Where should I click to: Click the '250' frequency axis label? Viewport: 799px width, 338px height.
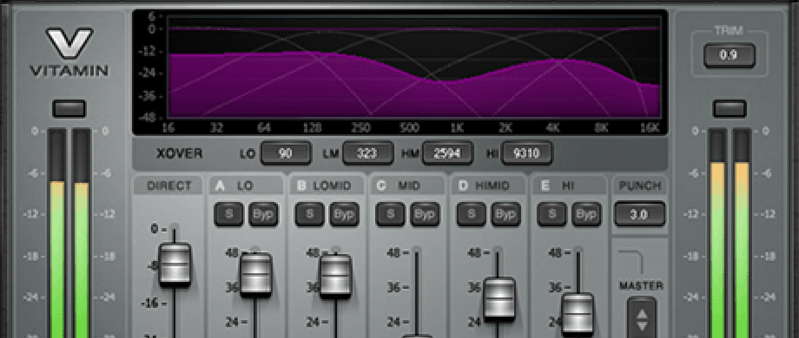(362, 128)
